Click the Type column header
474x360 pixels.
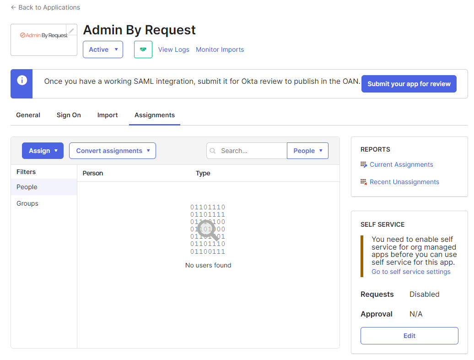coord(203,173)
